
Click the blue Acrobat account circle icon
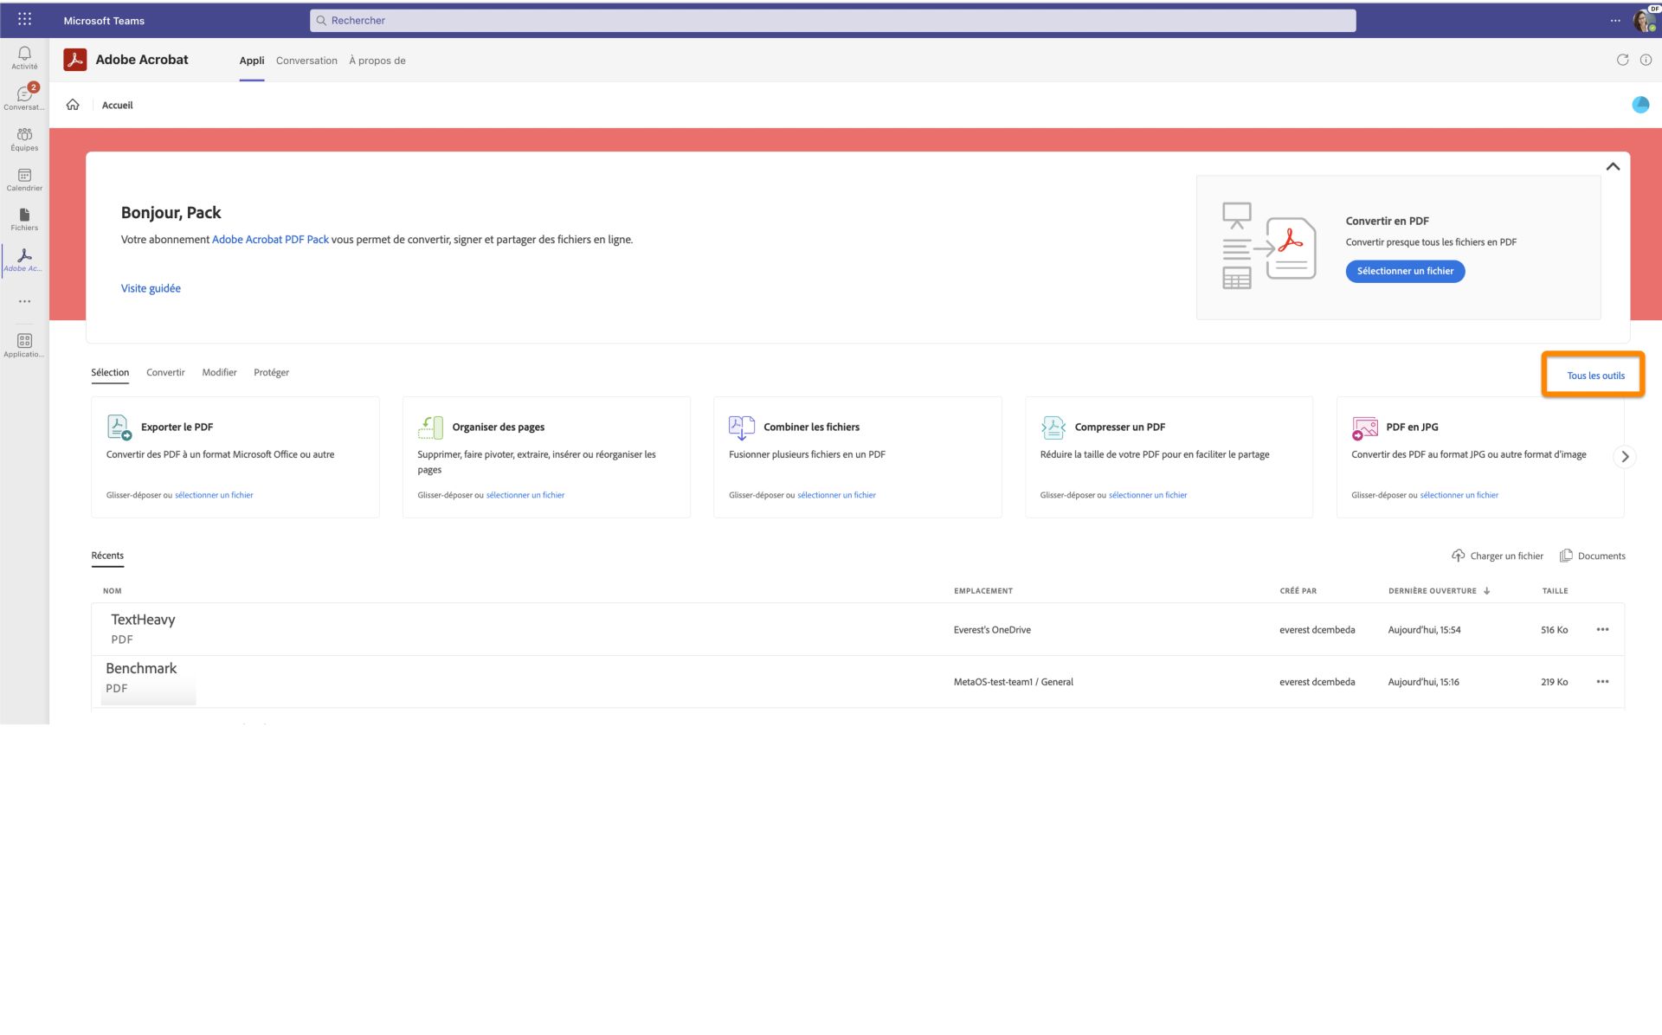(x=1640, y=105)
